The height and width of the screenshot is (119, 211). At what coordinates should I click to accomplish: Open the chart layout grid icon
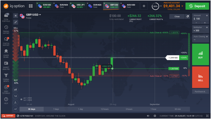(31, 6)
